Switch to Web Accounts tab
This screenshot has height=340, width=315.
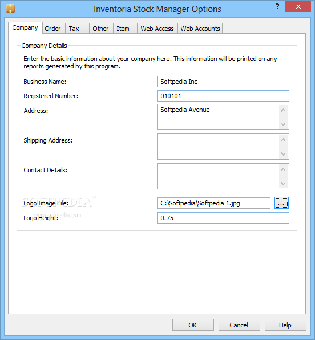(x=200, y=29)
